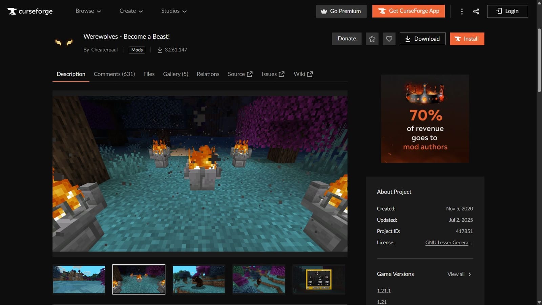Select the bear screenshot thumbnail
The width and height of the screenshot is (542, 305).
pos(199,279)
